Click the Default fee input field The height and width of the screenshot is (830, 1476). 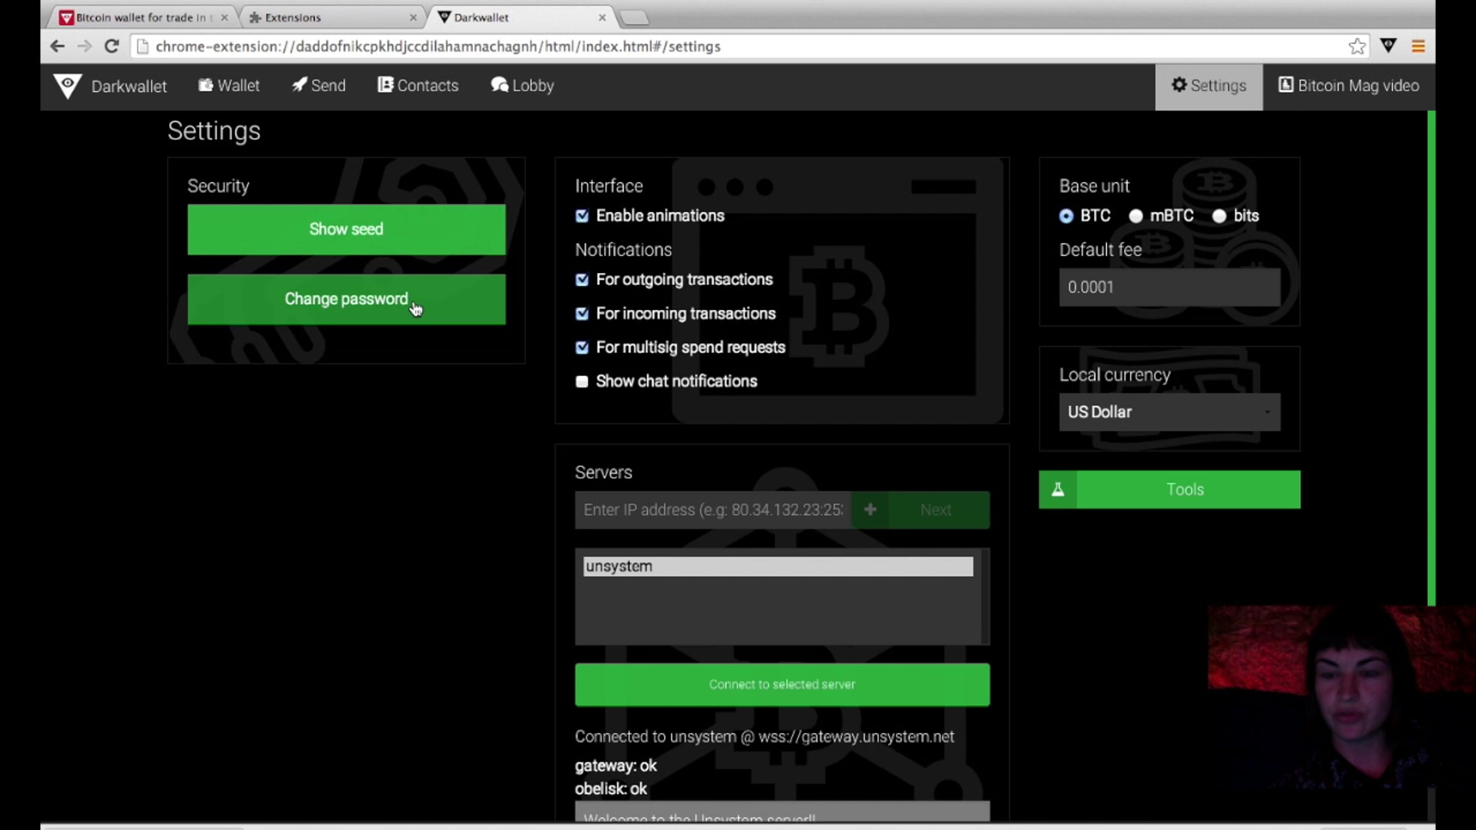pyautogui.click(x=1170, y=287)
